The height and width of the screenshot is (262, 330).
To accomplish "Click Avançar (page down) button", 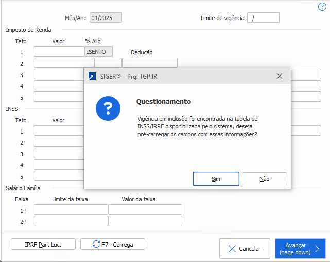I will [300, 249].
